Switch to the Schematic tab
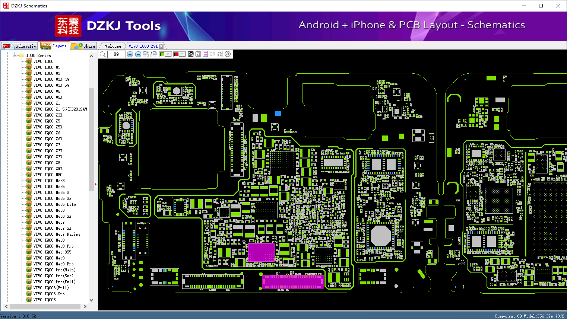Viewport: 567px width, 319px height. coord(19,46)
